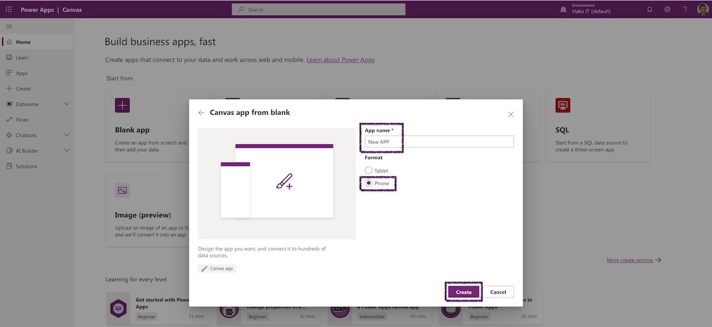
Task: Click the Dataverse icon
Action: coord(9,104)
